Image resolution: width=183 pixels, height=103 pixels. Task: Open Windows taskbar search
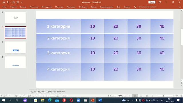point(10,100)
